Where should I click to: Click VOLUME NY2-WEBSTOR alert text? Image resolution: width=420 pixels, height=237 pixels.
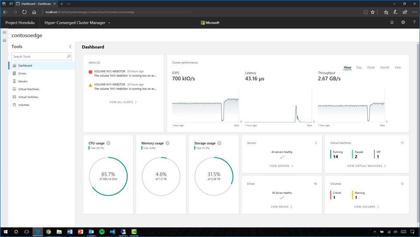click(109, 71)
